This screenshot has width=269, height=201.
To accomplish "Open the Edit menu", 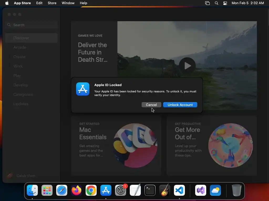I will (x=39, y=3).
